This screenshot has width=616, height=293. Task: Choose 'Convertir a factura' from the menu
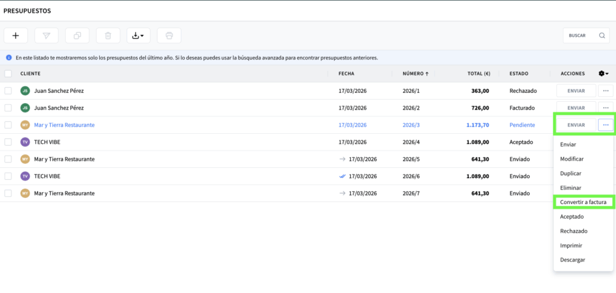(583, 201)
